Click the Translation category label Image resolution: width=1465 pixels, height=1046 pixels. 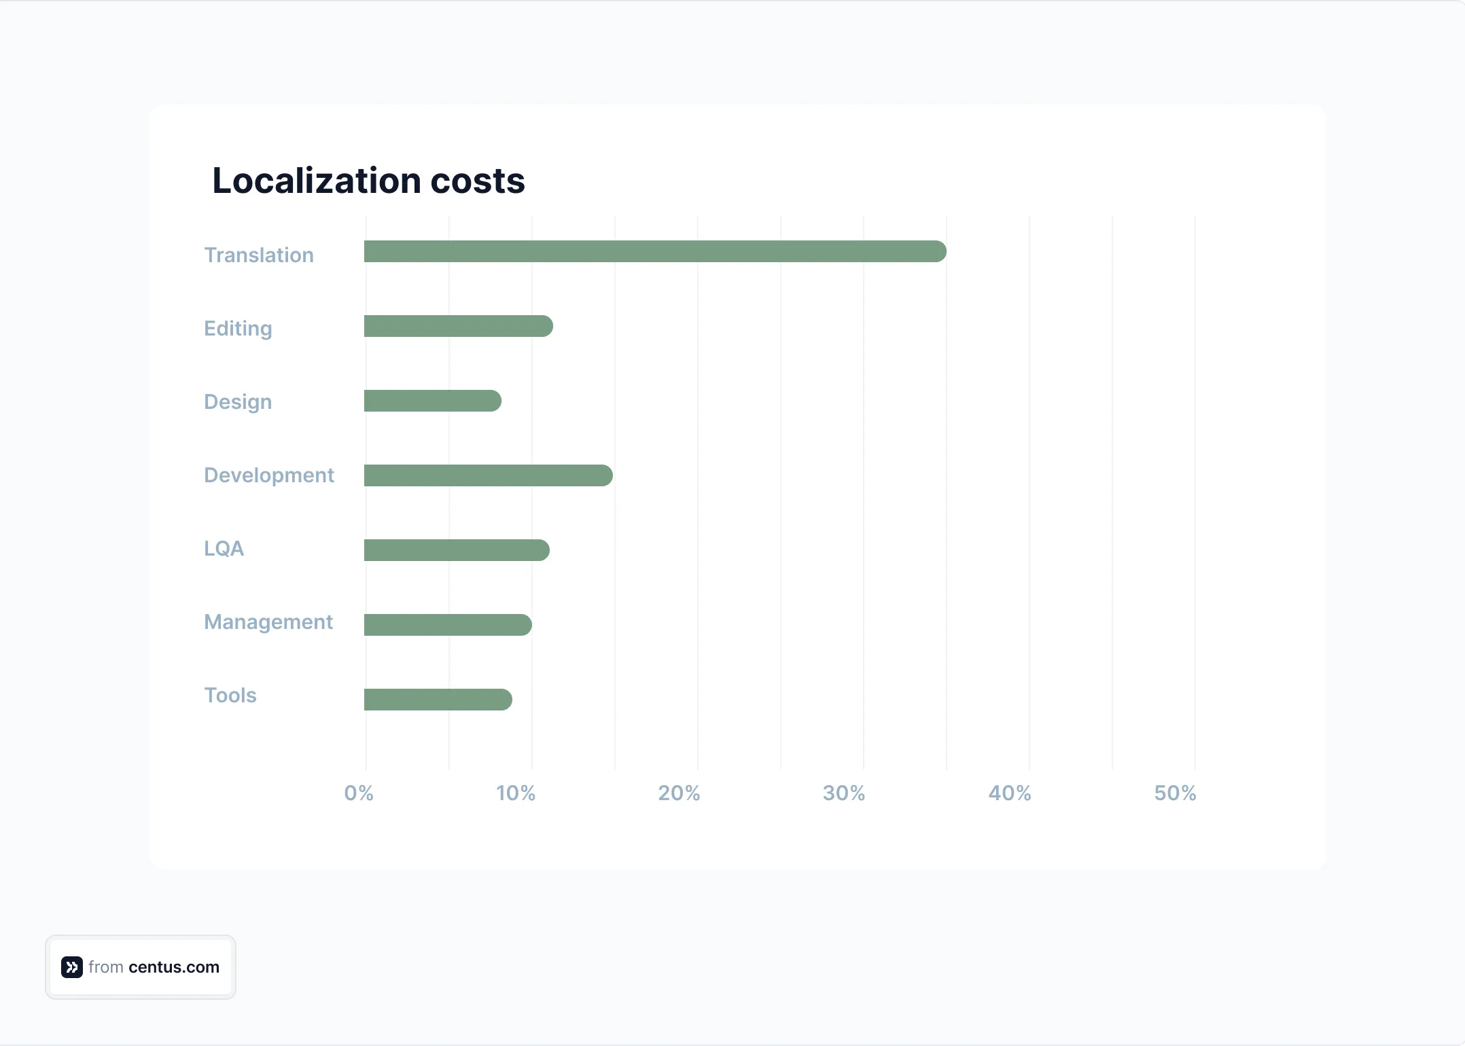(x=259, y=255)
